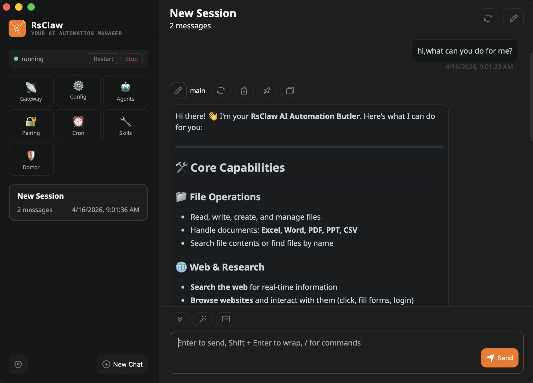Start a New Chat

click(x=122, y=364)
